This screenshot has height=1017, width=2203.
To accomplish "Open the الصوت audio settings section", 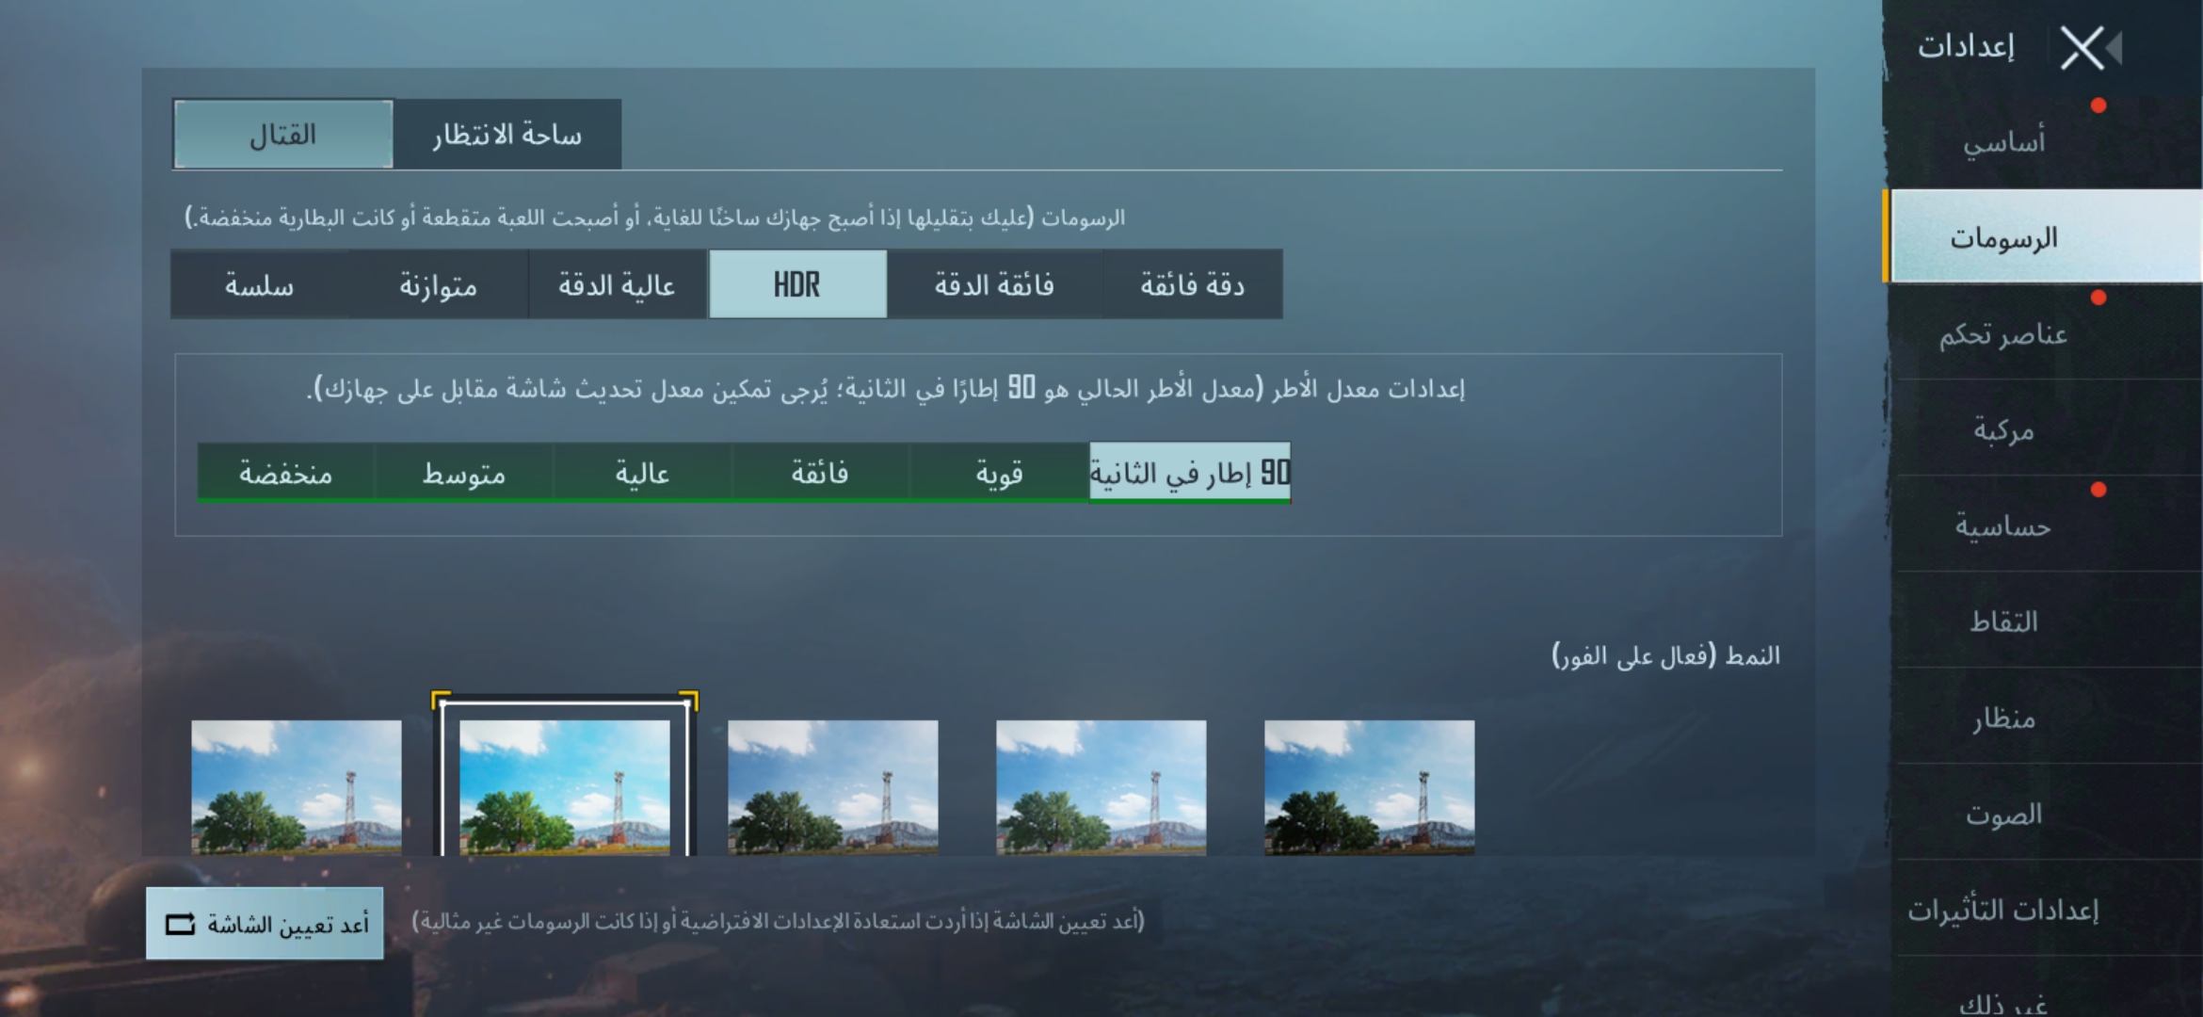I will pyautogui.click(x=2003, y=814).
